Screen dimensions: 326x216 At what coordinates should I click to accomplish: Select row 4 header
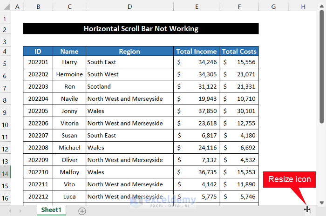5,52
